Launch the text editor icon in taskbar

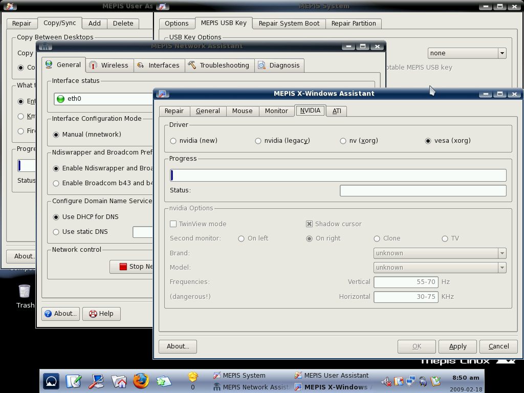[74, 381]
